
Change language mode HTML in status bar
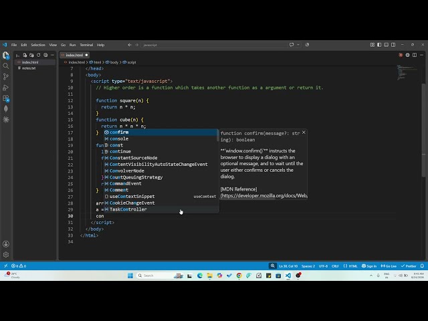350,266
